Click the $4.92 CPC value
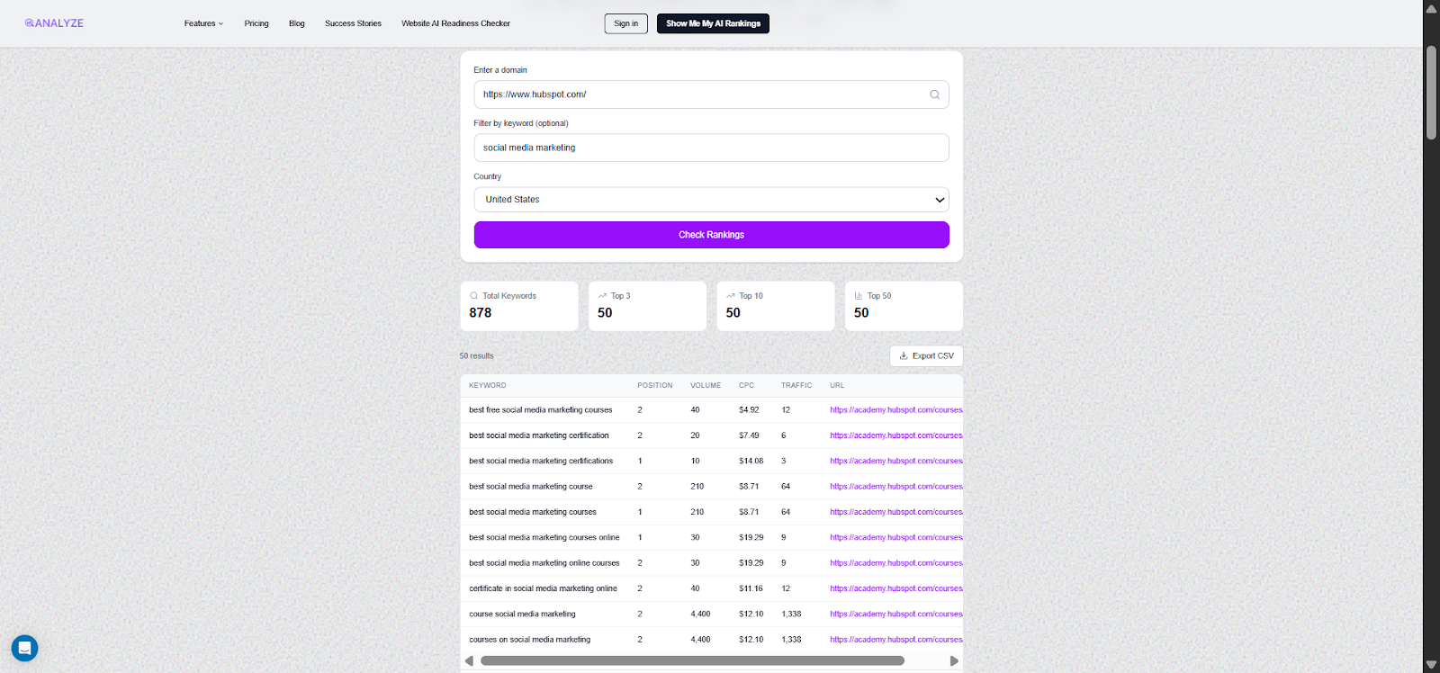 click(x=749, y=410)
